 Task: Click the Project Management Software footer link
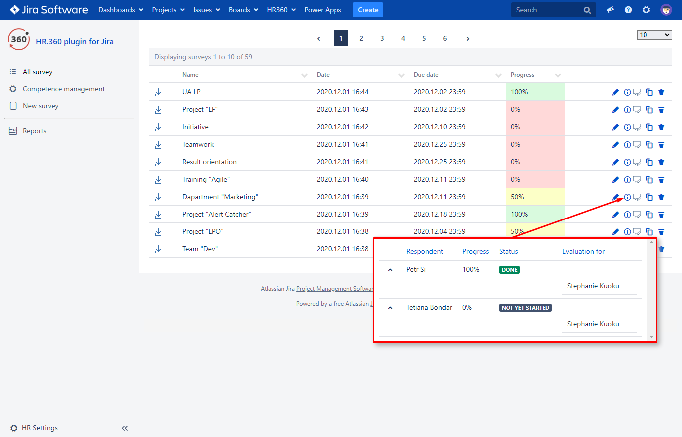point(335,289)
